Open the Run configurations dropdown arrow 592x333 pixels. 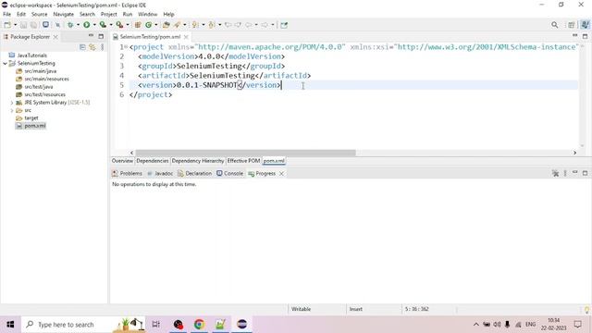click(x=94, y=25)
